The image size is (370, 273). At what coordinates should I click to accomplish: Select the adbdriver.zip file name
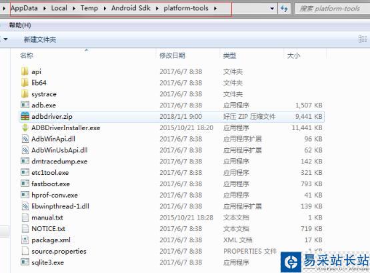(x=52, y=116)
